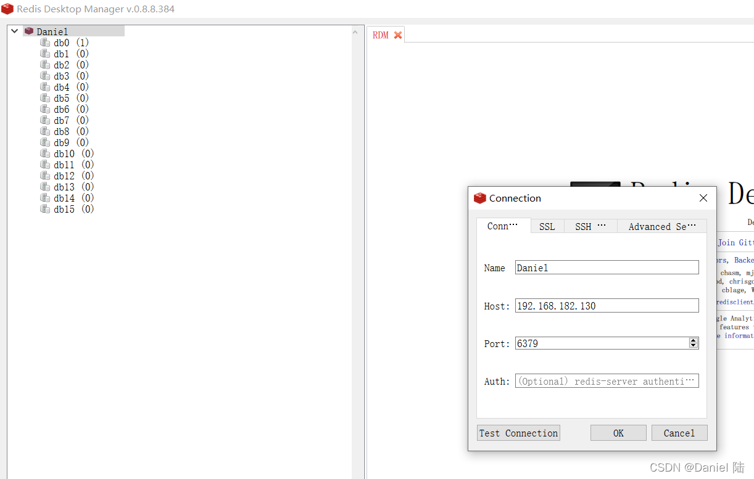Close the RDM tab with red X
The width and height of the screenshot is (754, 479).
pos(398,35)
